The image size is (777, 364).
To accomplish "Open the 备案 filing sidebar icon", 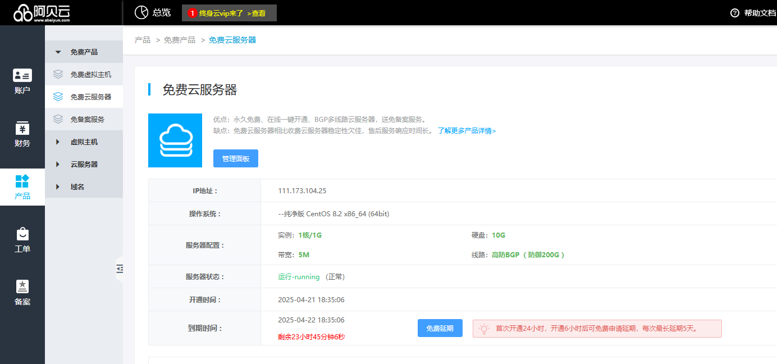I will [x=22, y=286].
